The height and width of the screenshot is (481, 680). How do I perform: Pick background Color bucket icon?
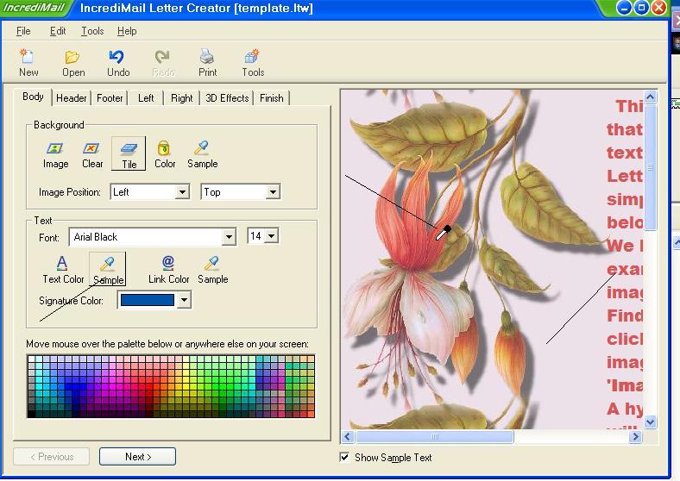(x=165, y=154)
